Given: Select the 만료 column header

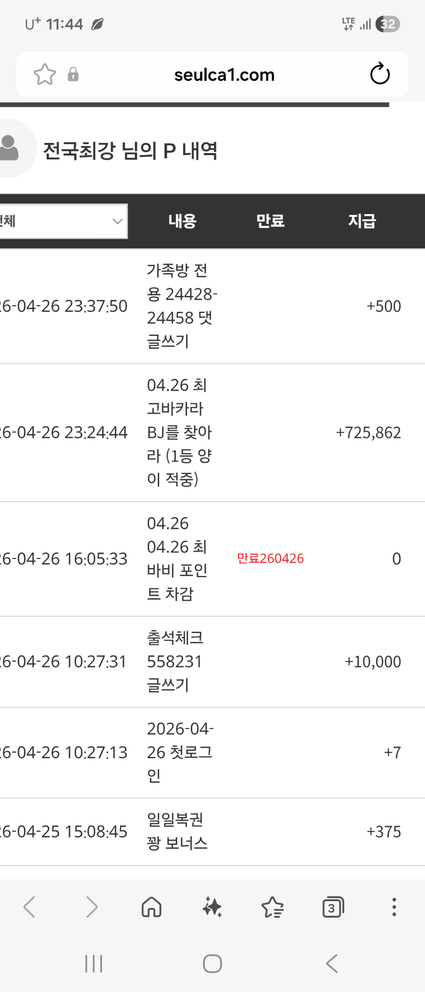Looking at the screenshot, I should pos(270,221).
